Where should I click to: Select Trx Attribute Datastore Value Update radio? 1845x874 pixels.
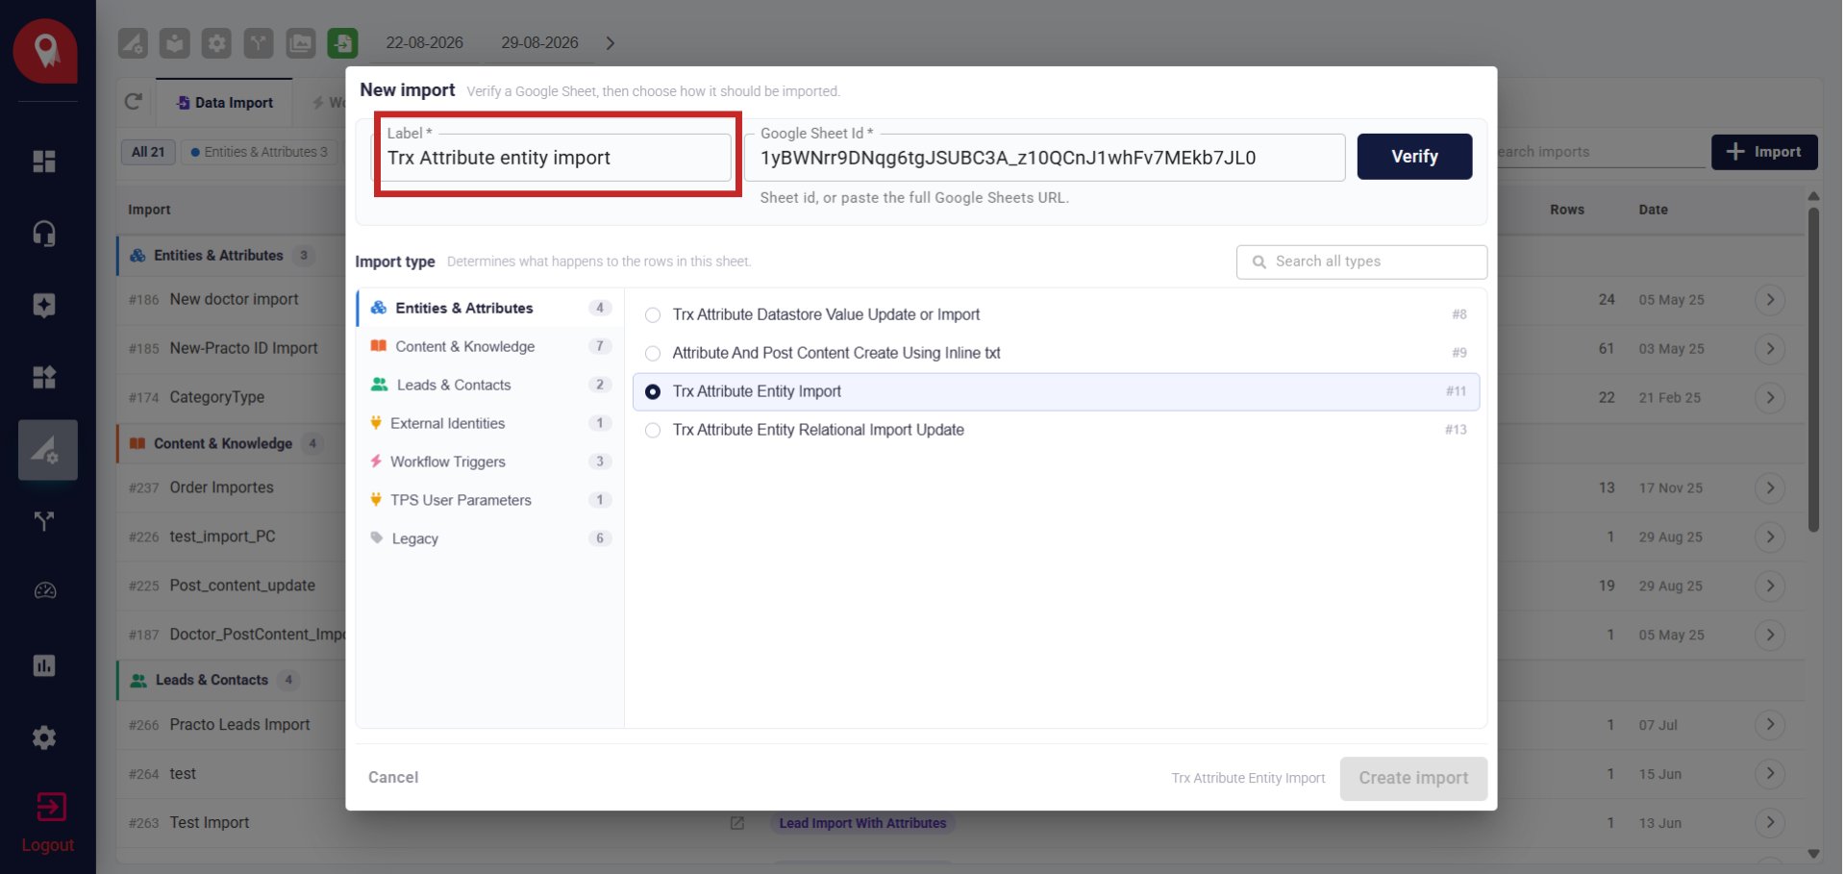click(x=653, y=315)
